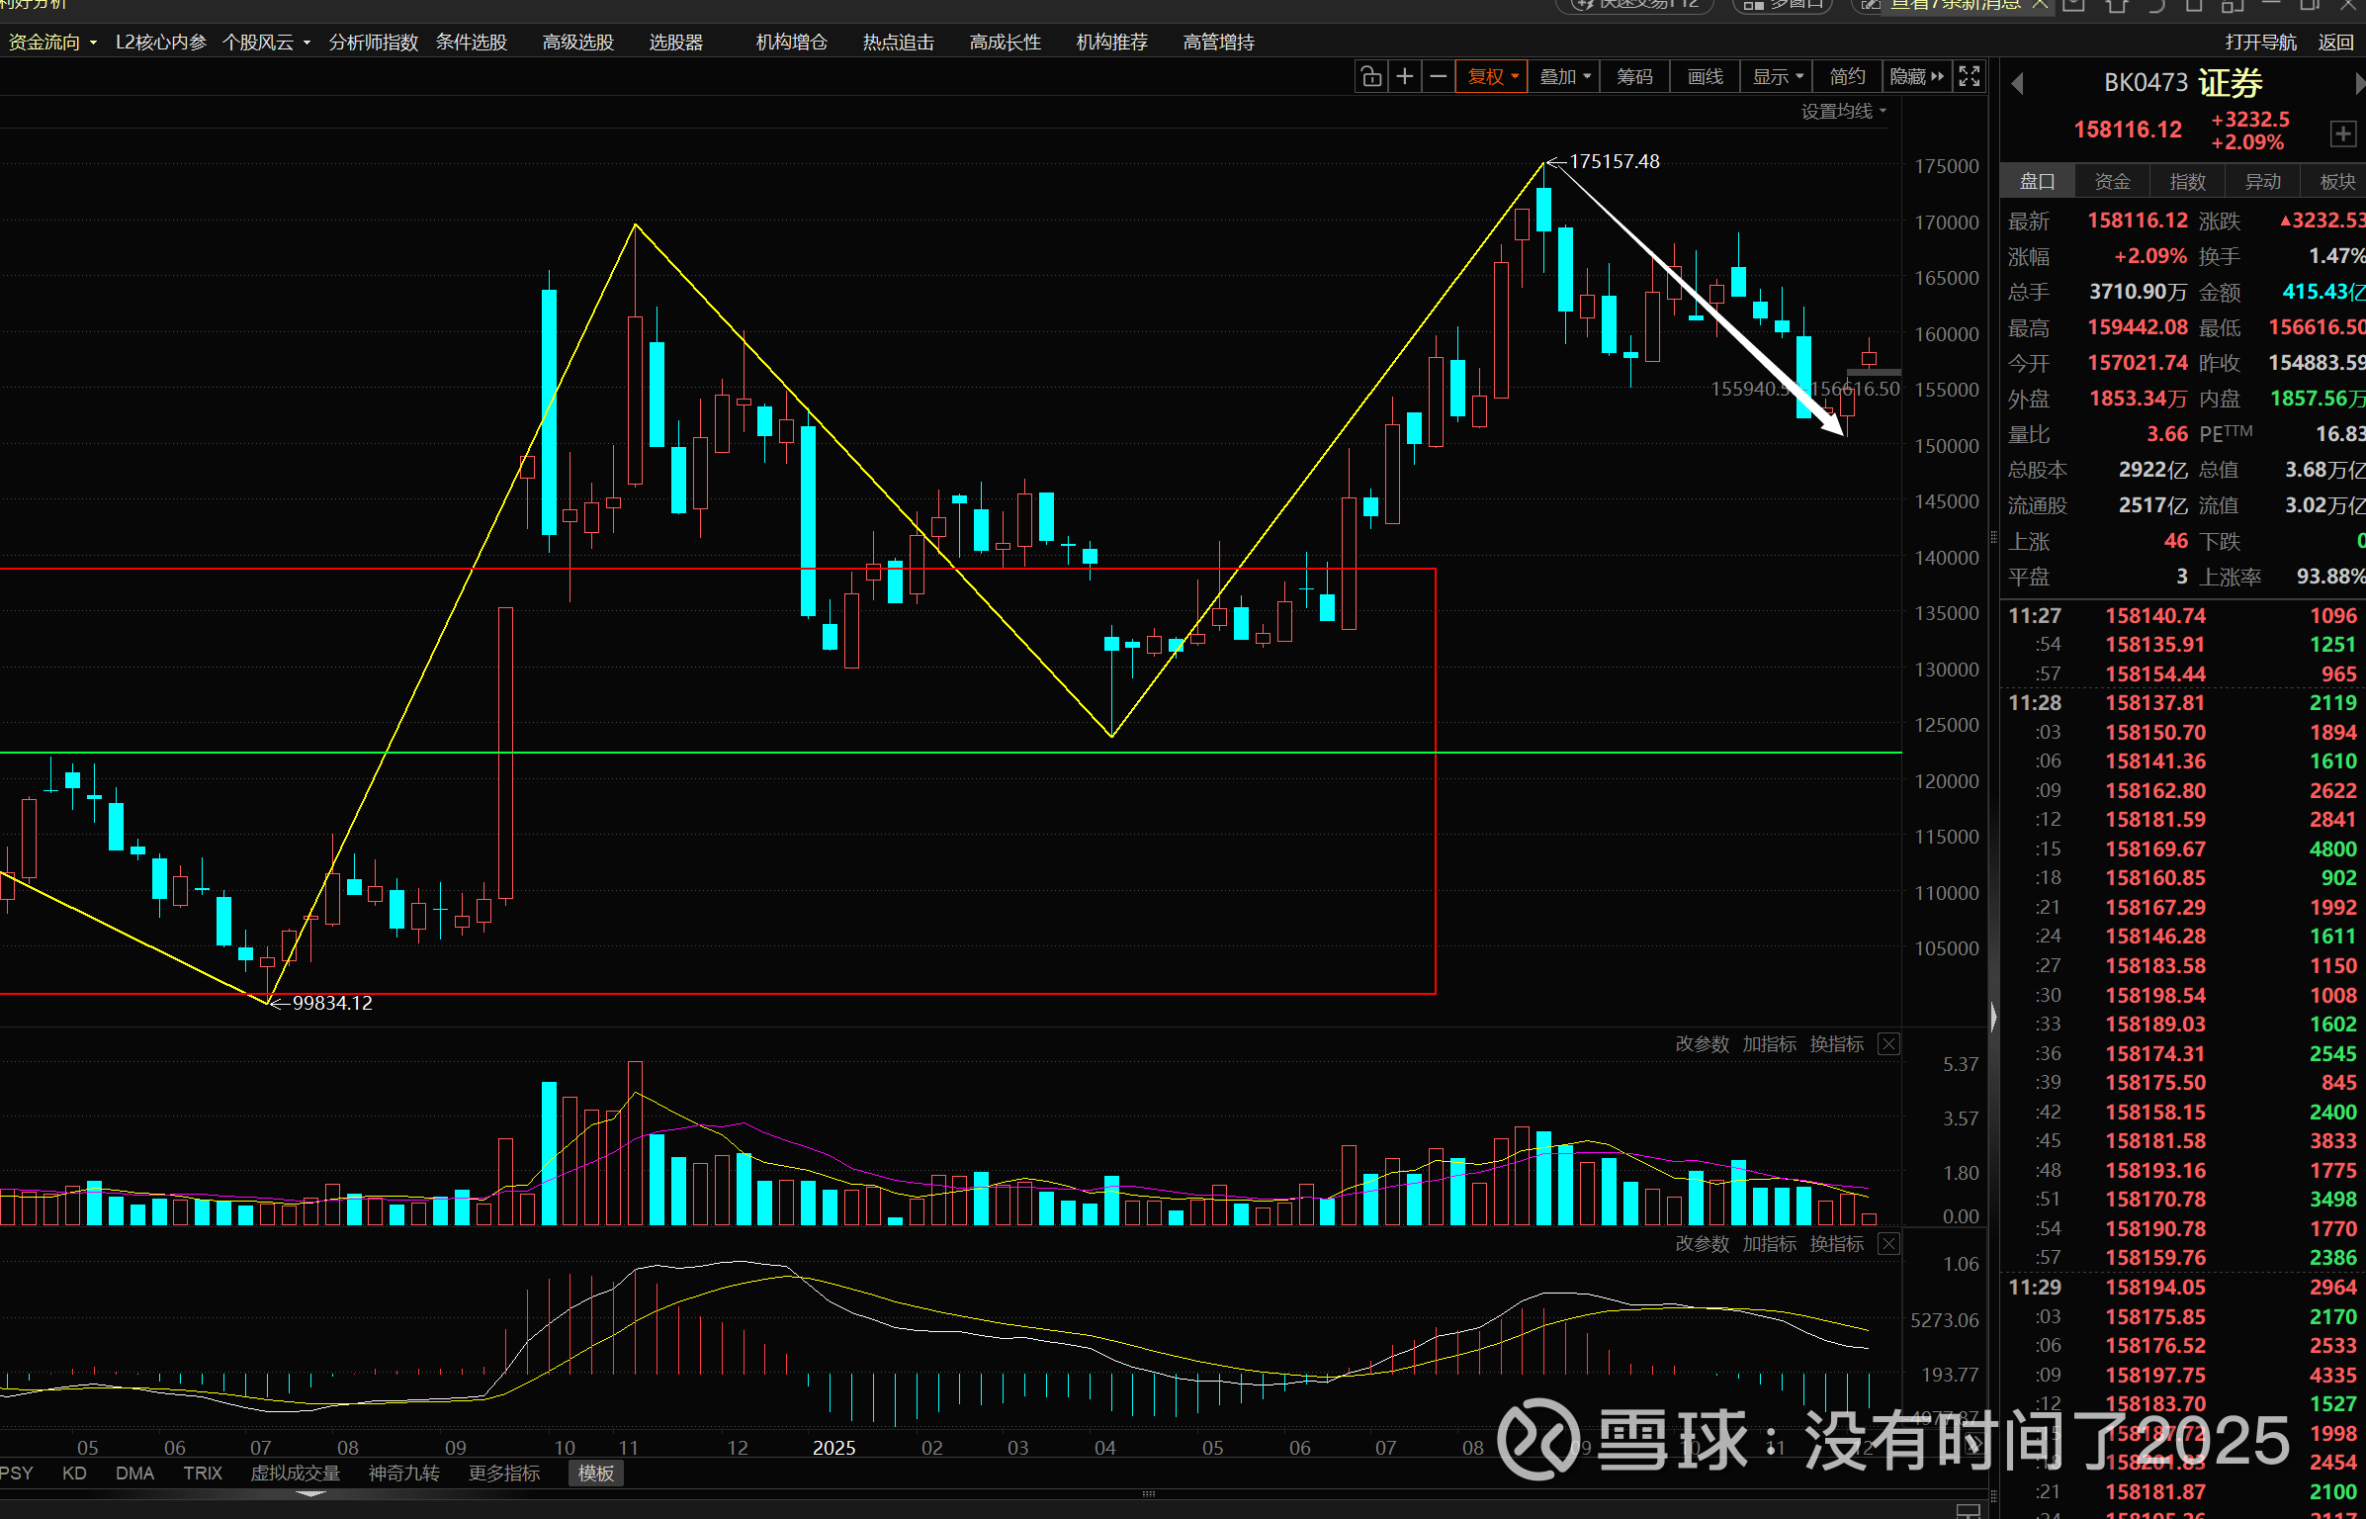
Task: Zoom out chart with minus icon
Action: point(1439,76)
